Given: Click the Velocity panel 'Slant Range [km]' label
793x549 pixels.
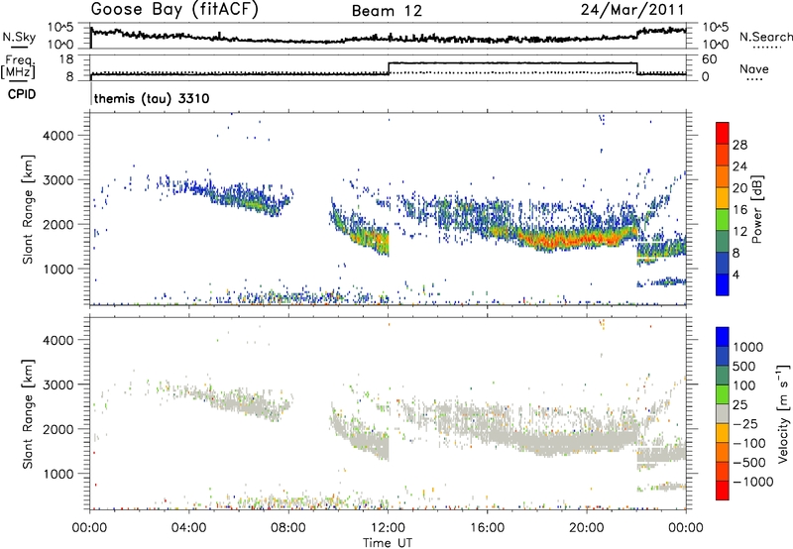Looking at the screenshot, I should pos(28,413).
